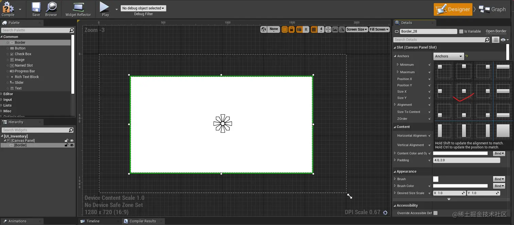Select the middle horizontal-stretch anchor preset
The width and height of the screenshot is (514, 225).
click(x=503, y=91)
